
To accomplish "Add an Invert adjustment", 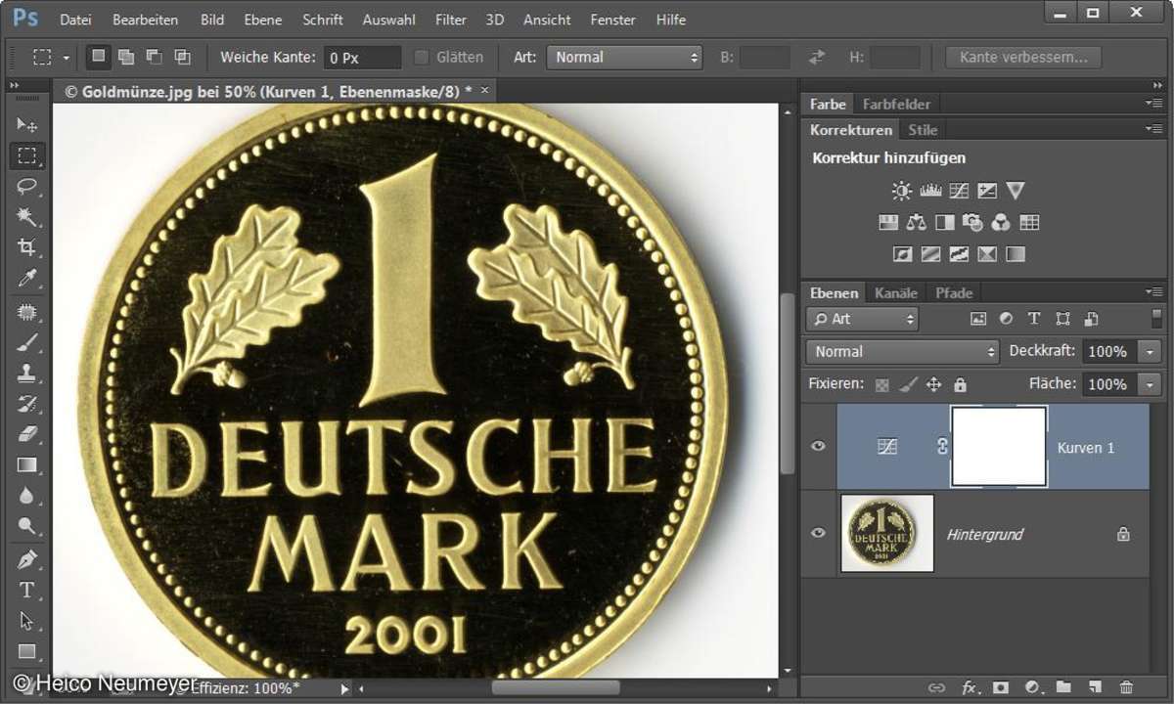I will (903, 254).
